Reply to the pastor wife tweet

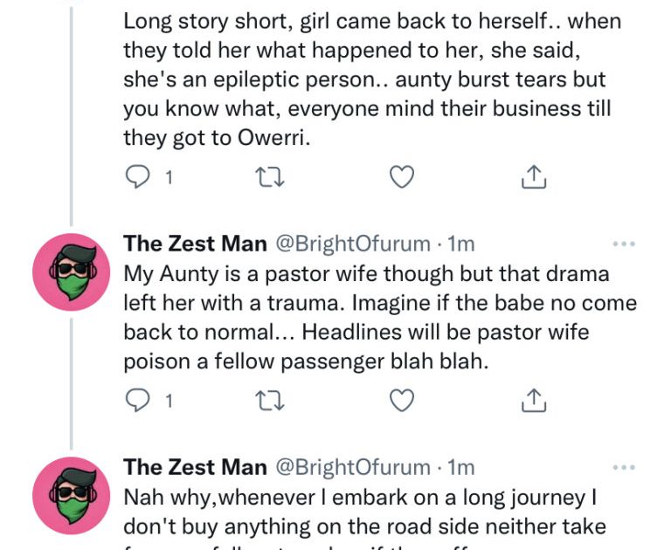tap(138, 401)
